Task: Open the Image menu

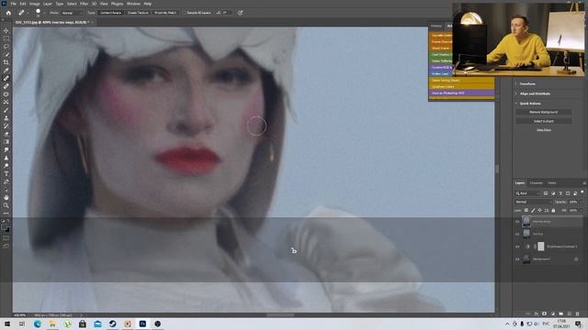Action: click(x=35, y=4)
